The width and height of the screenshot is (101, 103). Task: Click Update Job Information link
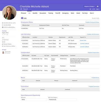pos(93,34)
